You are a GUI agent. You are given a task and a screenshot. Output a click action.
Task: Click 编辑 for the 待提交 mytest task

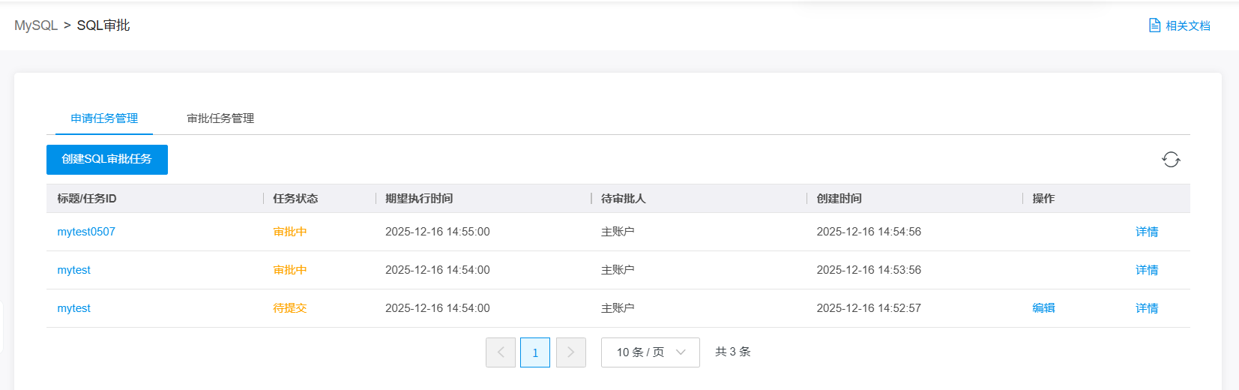(x=1043, y=308)
